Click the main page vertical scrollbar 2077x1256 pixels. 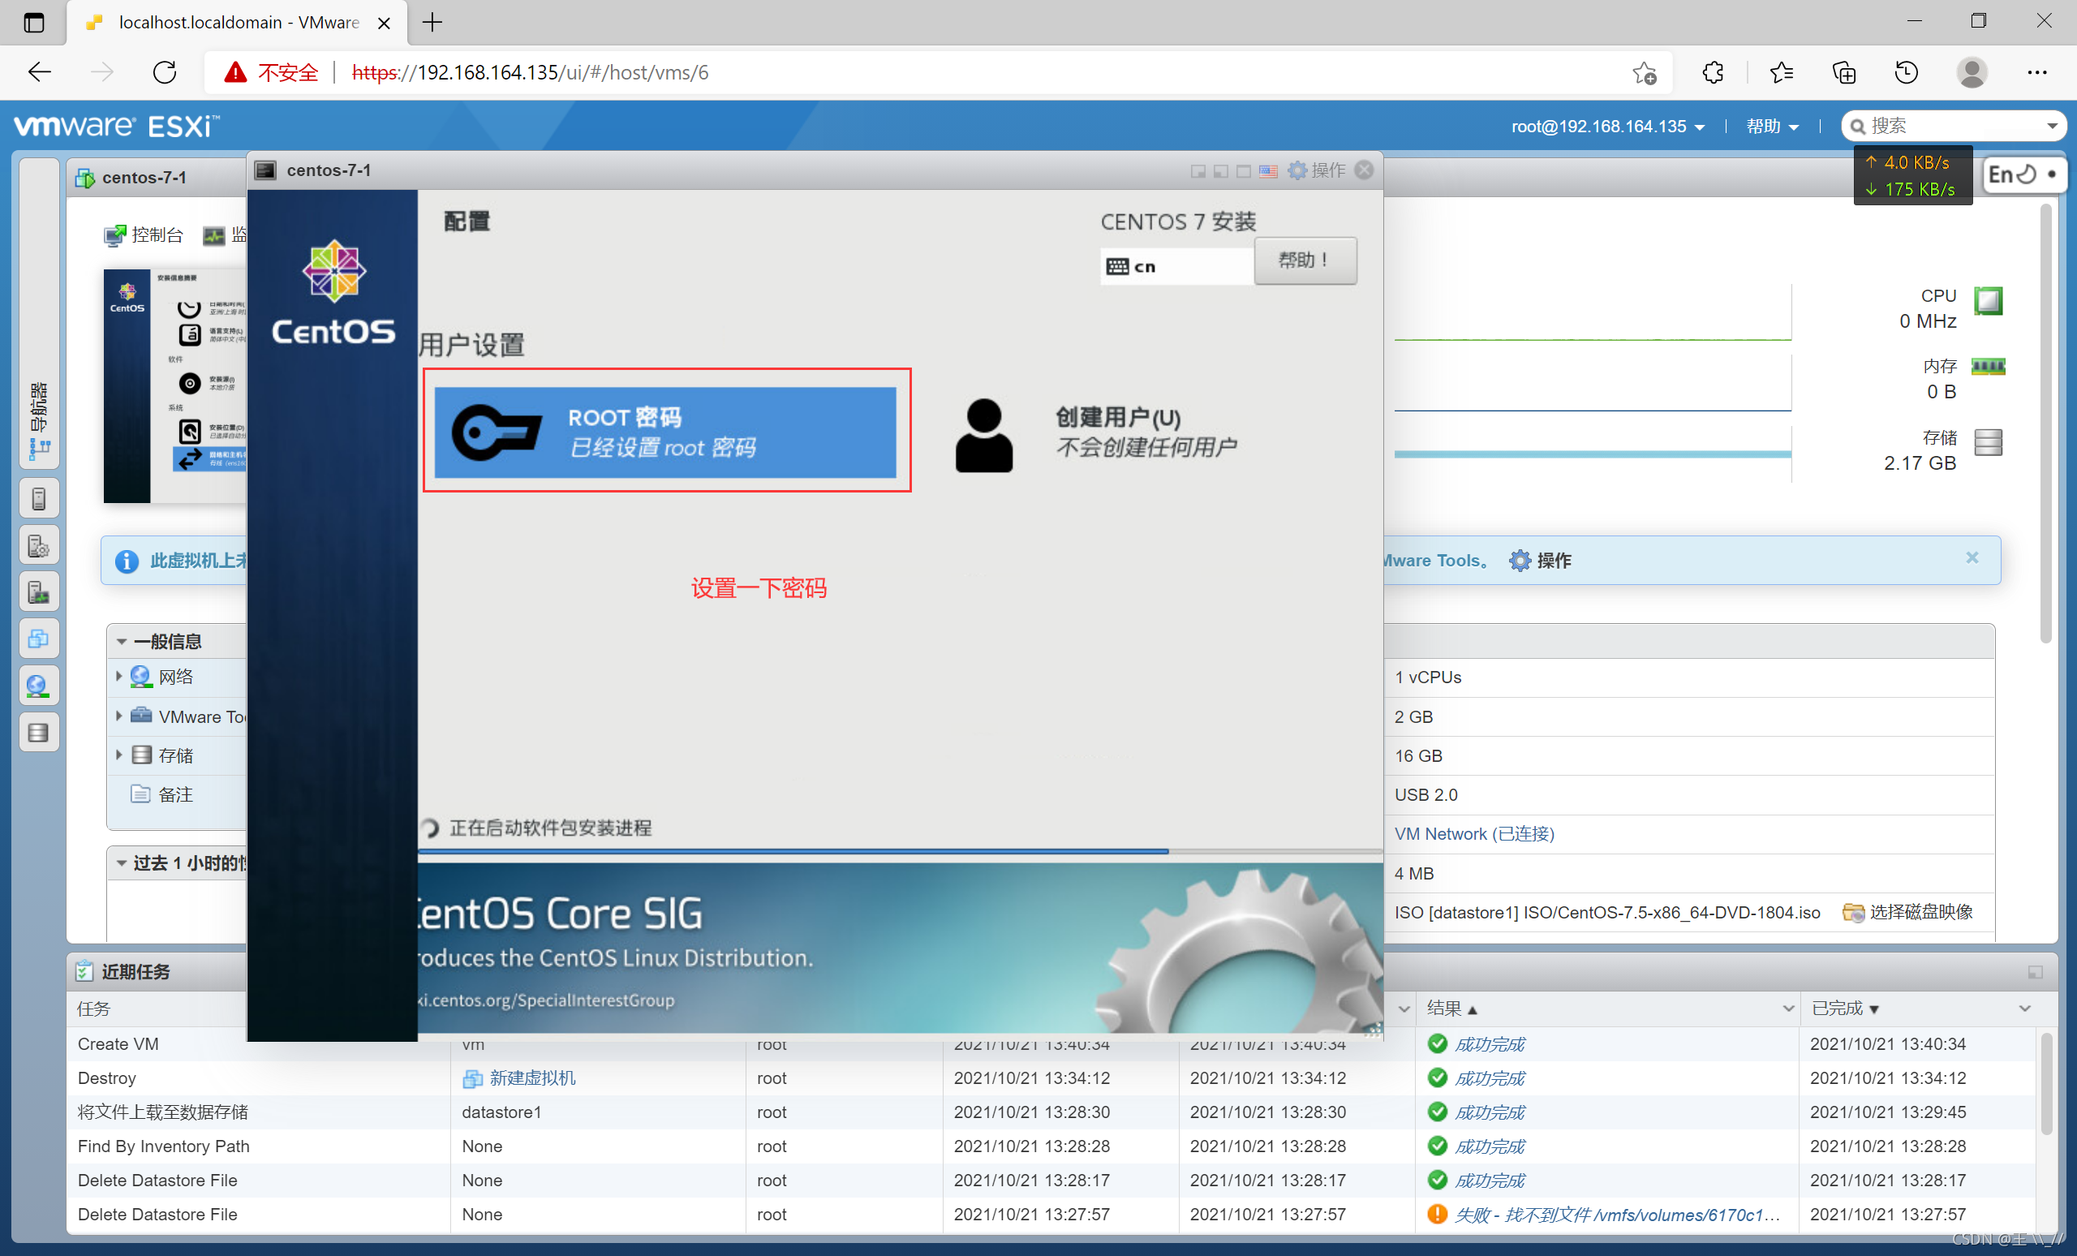pos(2045,424)
